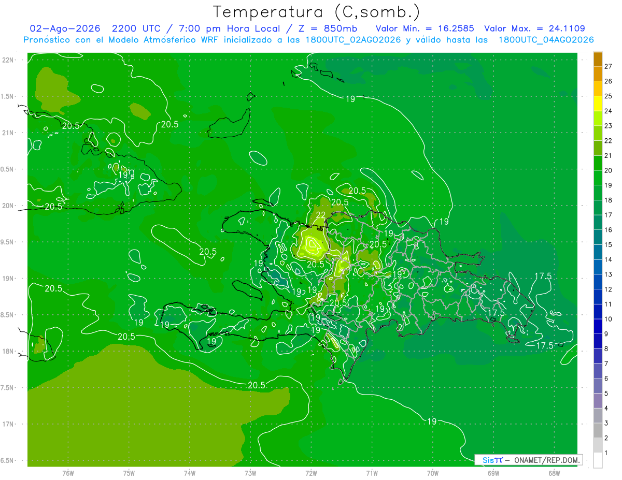Click the '68W' longitude axis label
Screen dimensions: 622x480
[554, 473]
